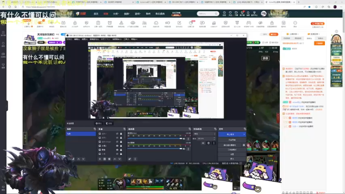The height and width of the screenshot is (194, 345).
Task: Toggle visibility eye of fourth OBS source row
Action: coord(117,146)
